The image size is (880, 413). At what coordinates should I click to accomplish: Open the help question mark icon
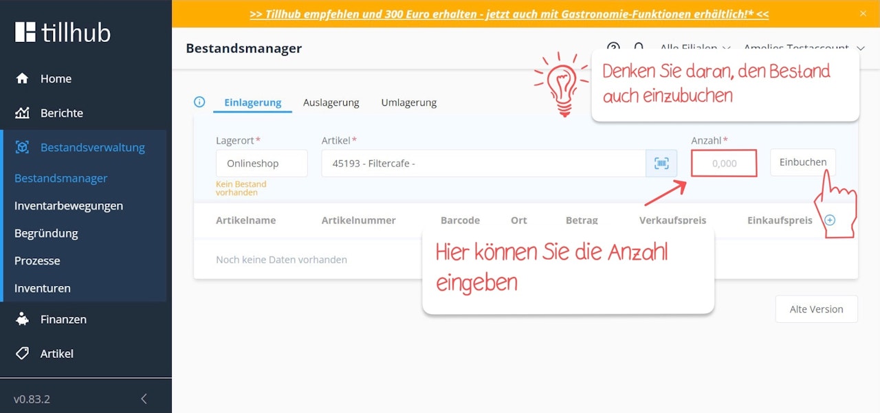click(x=614, y=48)
